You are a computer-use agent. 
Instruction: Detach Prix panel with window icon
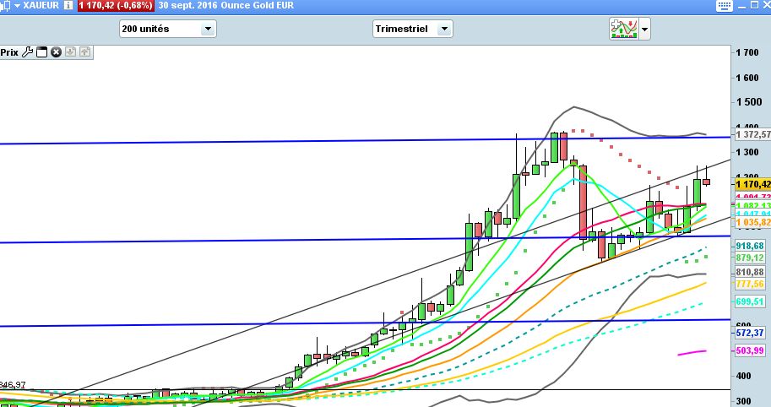coord(41,52)
